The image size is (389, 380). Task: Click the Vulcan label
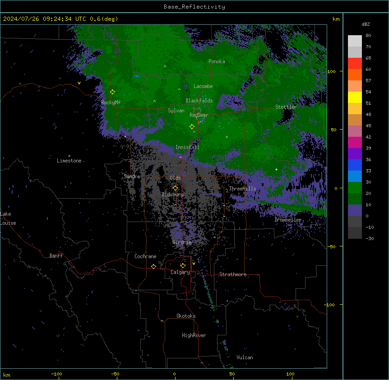click(x=245, y=357)
